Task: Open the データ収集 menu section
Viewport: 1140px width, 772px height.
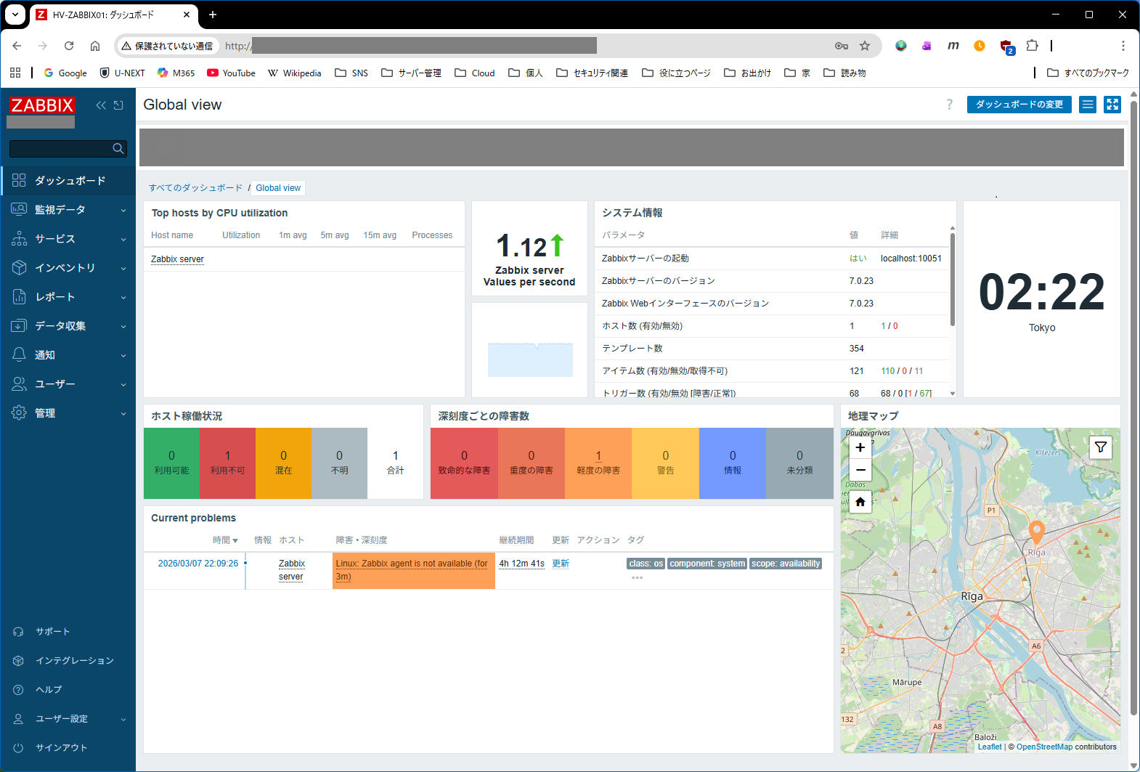Action: (68, 325)
